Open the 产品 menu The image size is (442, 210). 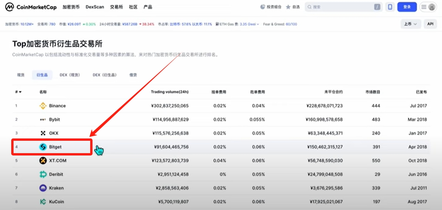click(148, 7)
